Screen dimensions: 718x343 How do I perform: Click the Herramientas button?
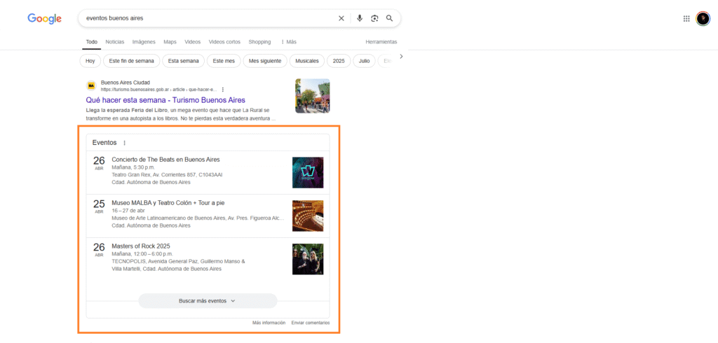coord(381,42)
